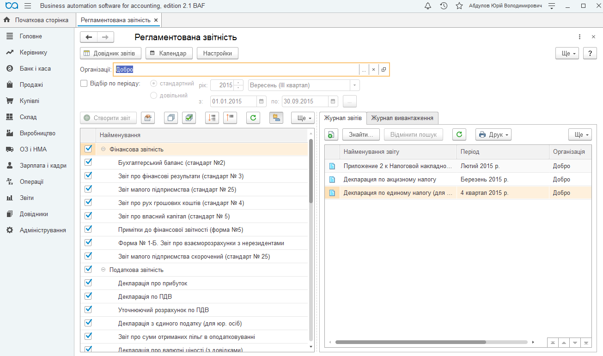Open the history clock icon
This screenshot has height=356, width=603.
click(444, 6)
